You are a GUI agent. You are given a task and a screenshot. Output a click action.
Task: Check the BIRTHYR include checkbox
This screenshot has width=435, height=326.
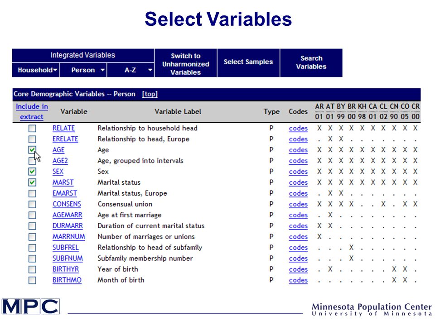coord(32,269)
